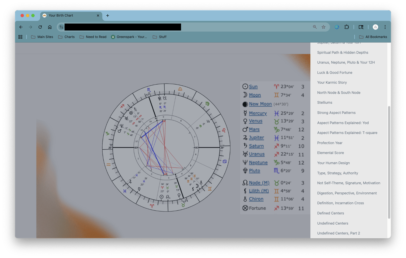Click the Mercury link in planet table
406x258 pixels.
click(258, 113)
